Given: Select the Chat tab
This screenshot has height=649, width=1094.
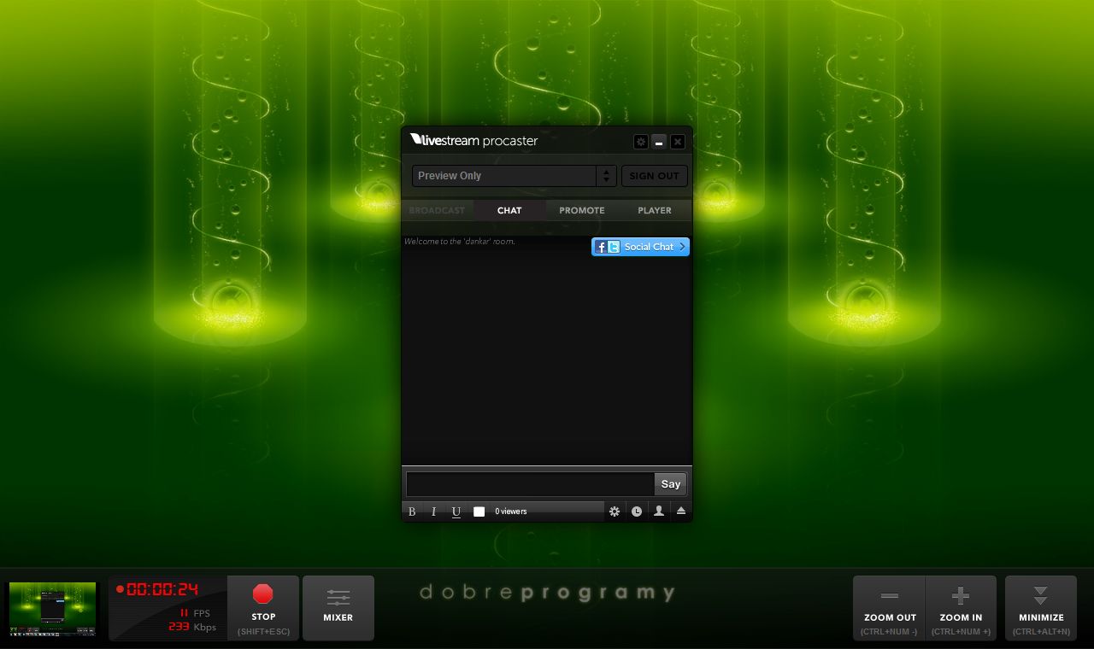Looking at the screenshot, I should point(509,210).
